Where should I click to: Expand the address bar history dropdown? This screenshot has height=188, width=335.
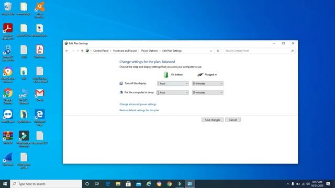[x=211, y=51]
